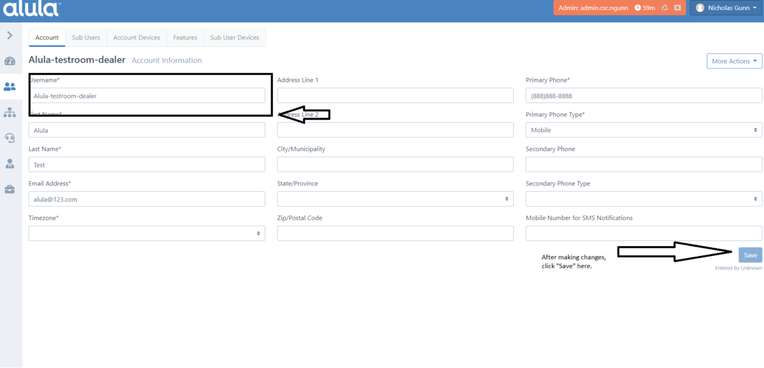
Task: Expand the left navigation sidebar arrow
Action: (10, 36)
